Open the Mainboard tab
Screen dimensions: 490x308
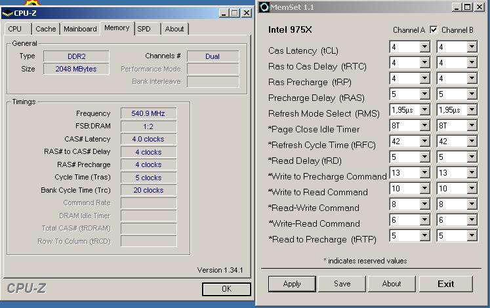pyautogui.click(x=80, y=29)
